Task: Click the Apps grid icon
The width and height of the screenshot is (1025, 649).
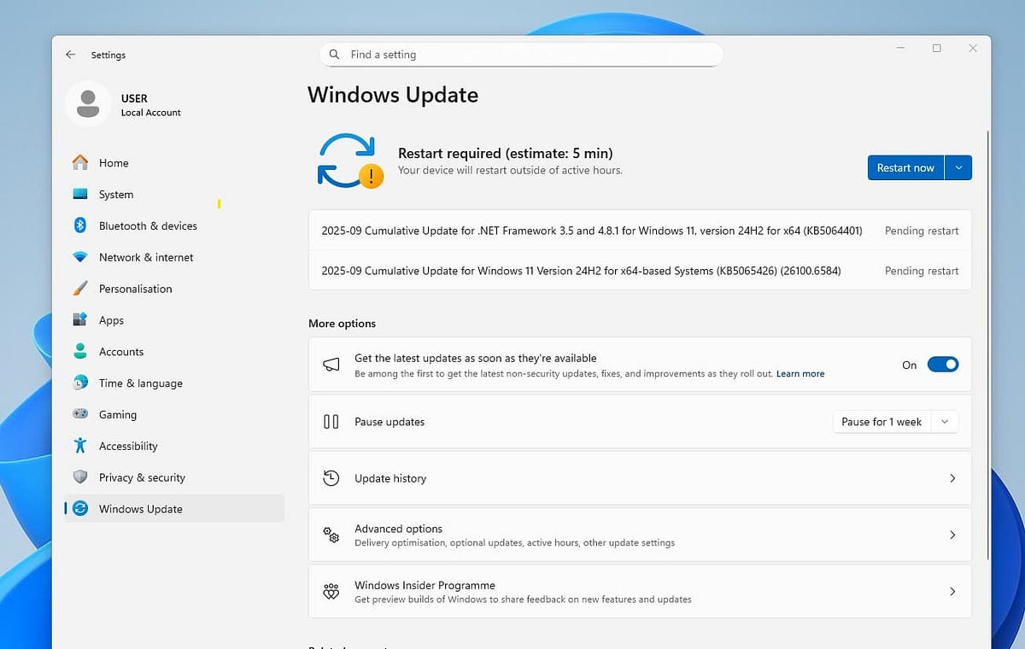Action: click(80, 320)
